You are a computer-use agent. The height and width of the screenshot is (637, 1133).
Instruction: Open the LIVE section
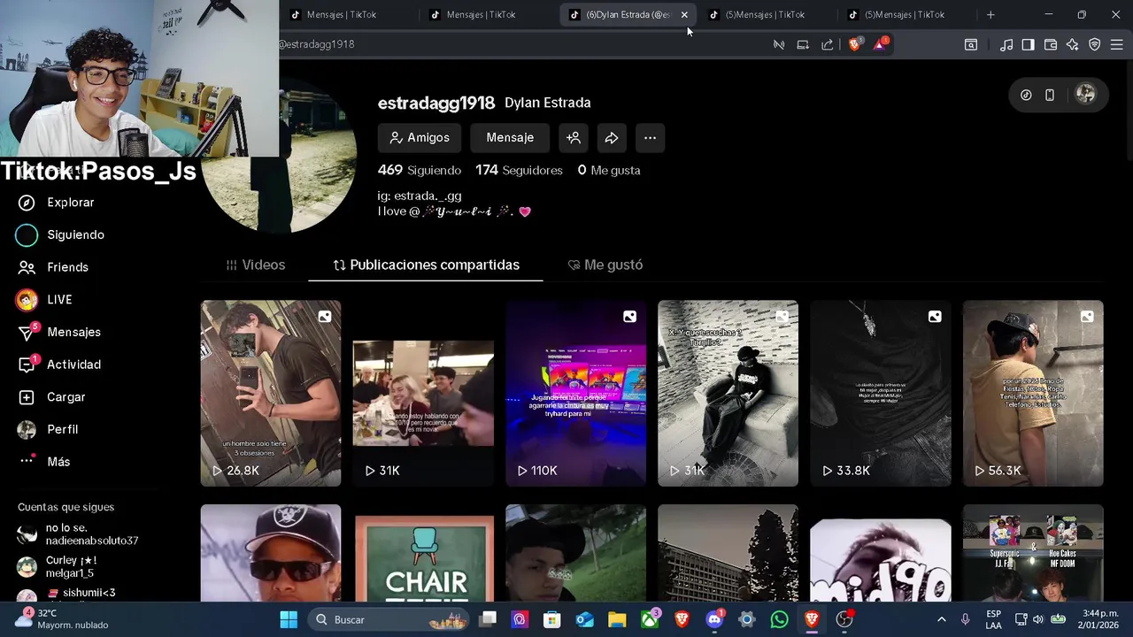[44, 300]
